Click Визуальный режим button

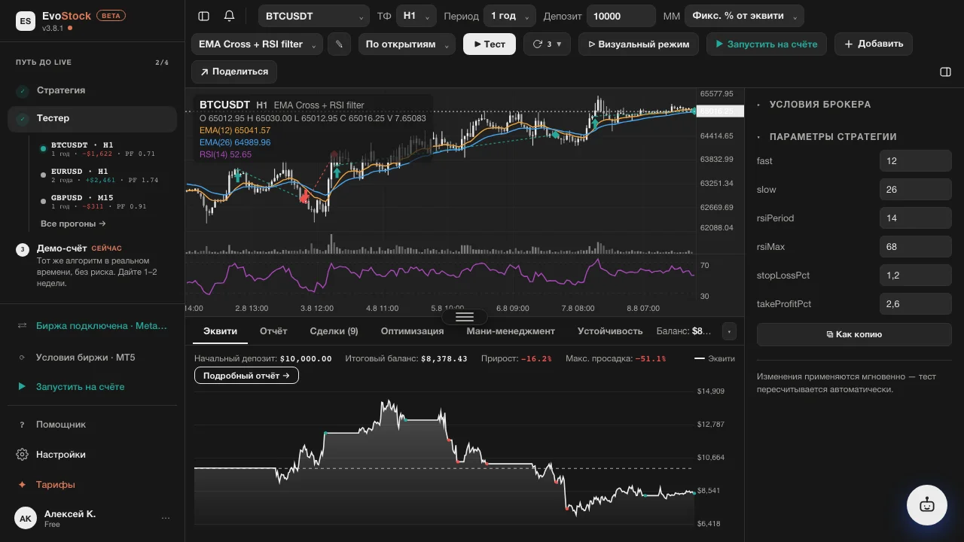pyautogui.click(x=639, y=44)
